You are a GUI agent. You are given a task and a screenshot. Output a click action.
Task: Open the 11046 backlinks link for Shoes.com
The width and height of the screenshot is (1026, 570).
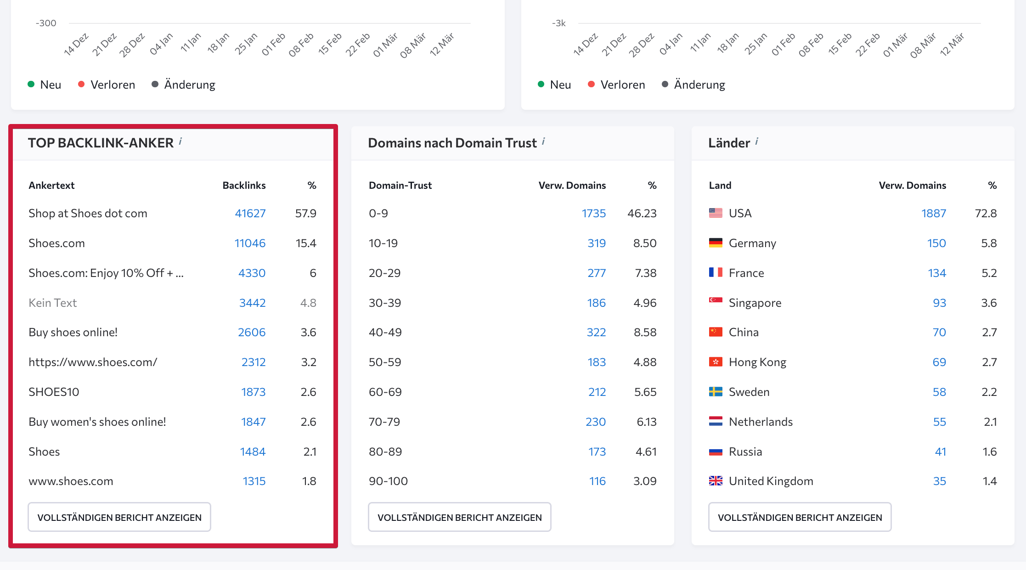coord(250,243)
